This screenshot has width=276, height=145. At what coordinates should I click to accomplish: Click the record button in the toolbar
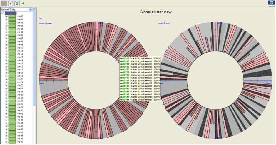(11, 3)
